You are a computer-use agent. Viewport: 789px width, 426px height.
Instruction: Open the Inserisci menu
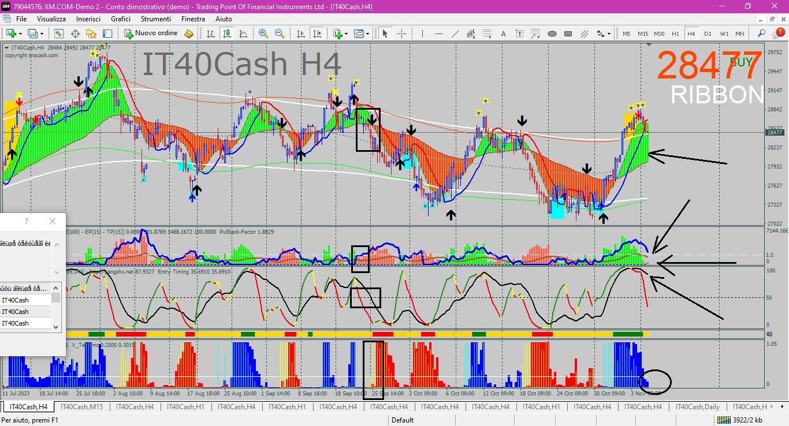point(88,19)
